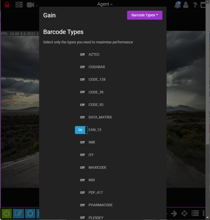Click the right arrow icon
The width and height of the screenshot is (210, 220).
pyautogui.click(x=174, y=213)
